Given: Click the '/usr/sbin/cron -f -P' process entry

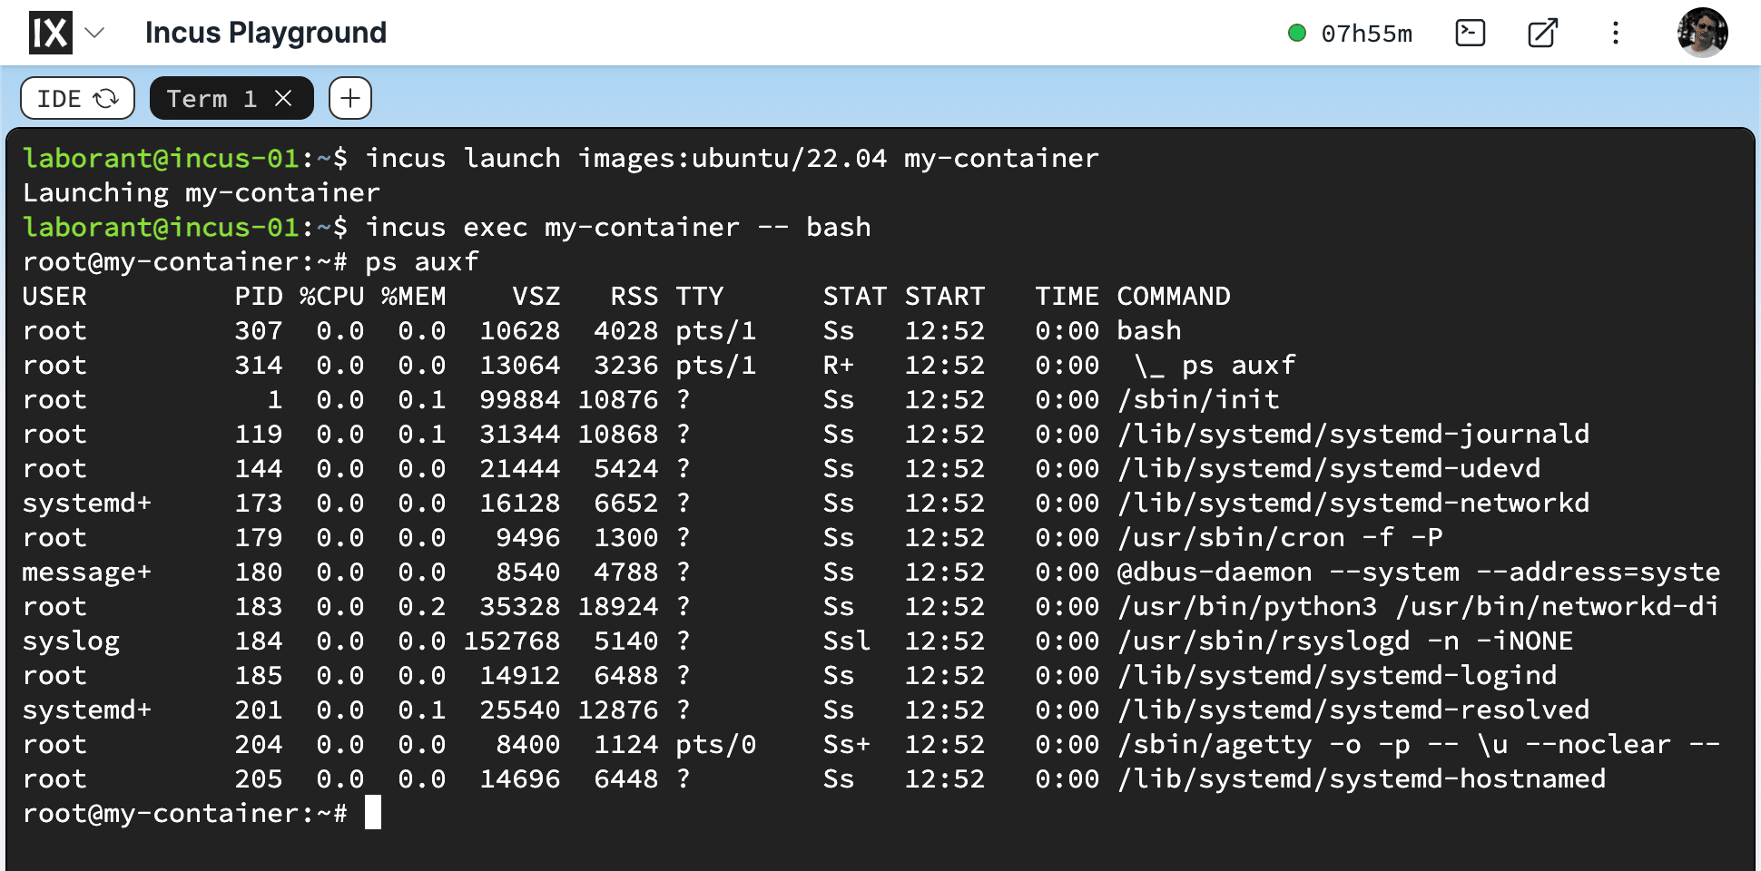Looking at the screenshot, I should (x=1280, y=537).
